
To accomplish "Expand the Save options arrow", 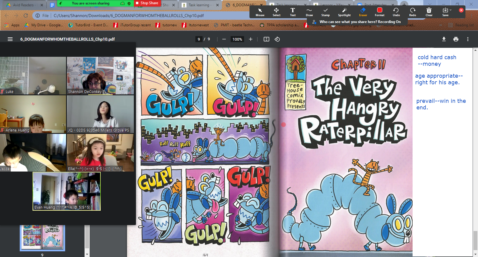I will pyautogui.click(x=451, y=10).
